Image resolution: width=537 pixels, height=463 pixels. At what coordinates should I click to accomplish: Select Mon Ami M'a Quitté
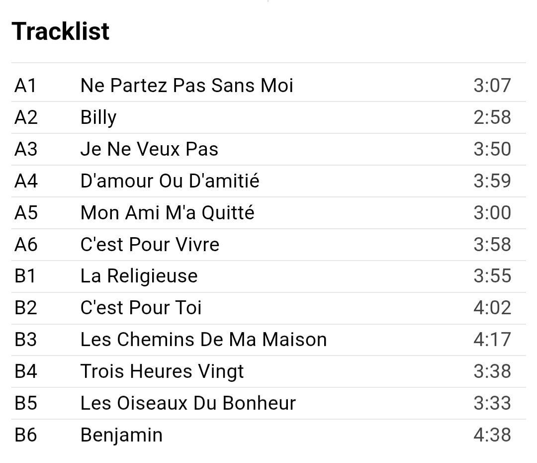[167, 213]
